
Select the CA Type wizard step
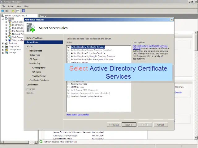click(33, 59)
